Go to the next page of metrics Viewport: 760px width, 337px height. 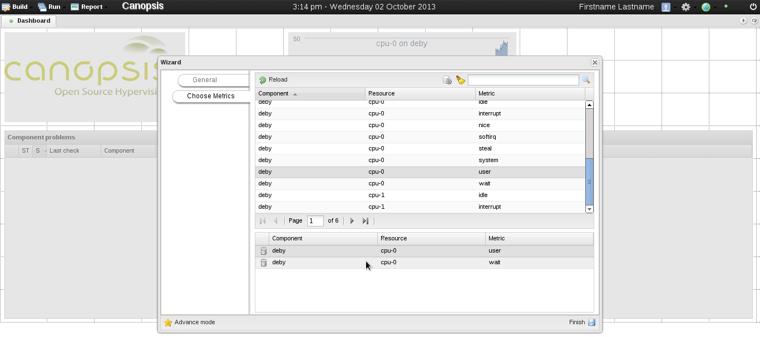coord(352,221)
